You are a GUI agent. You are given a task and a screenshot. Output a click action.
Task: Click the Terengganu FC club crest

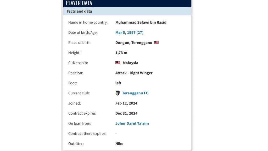point(118,93)
